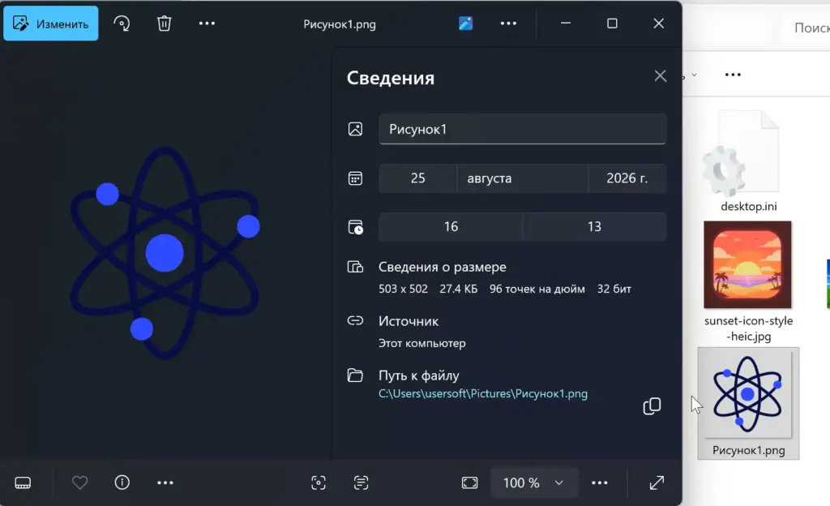
Task: Delete the image using the trash icon
Action: point(164,24)
